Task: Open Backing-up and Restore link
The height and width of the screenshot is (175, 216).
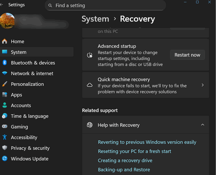Action: click(x=124, y=169)
